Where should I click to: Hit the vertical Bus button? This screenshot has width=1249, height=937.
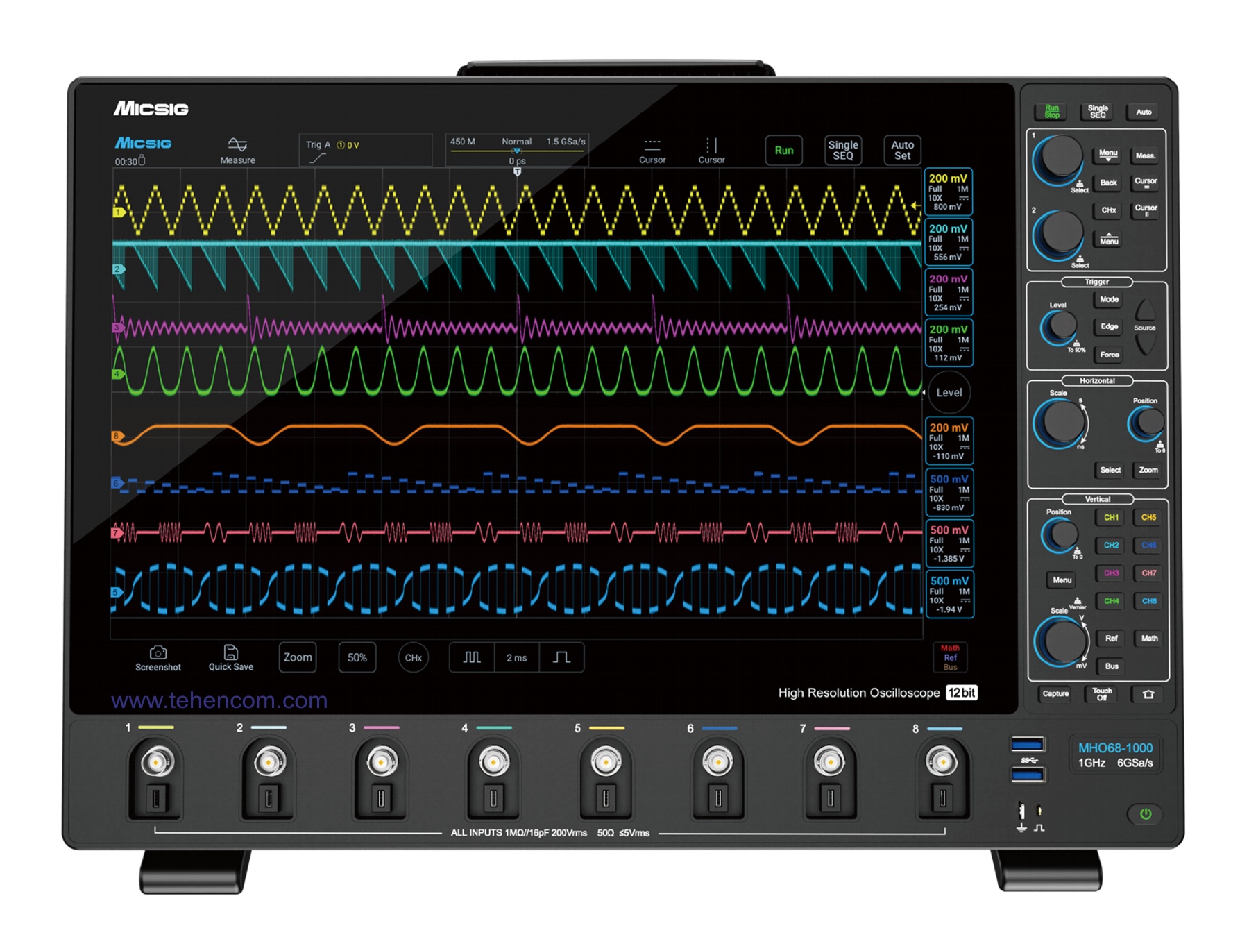[x=1111, y=666]
